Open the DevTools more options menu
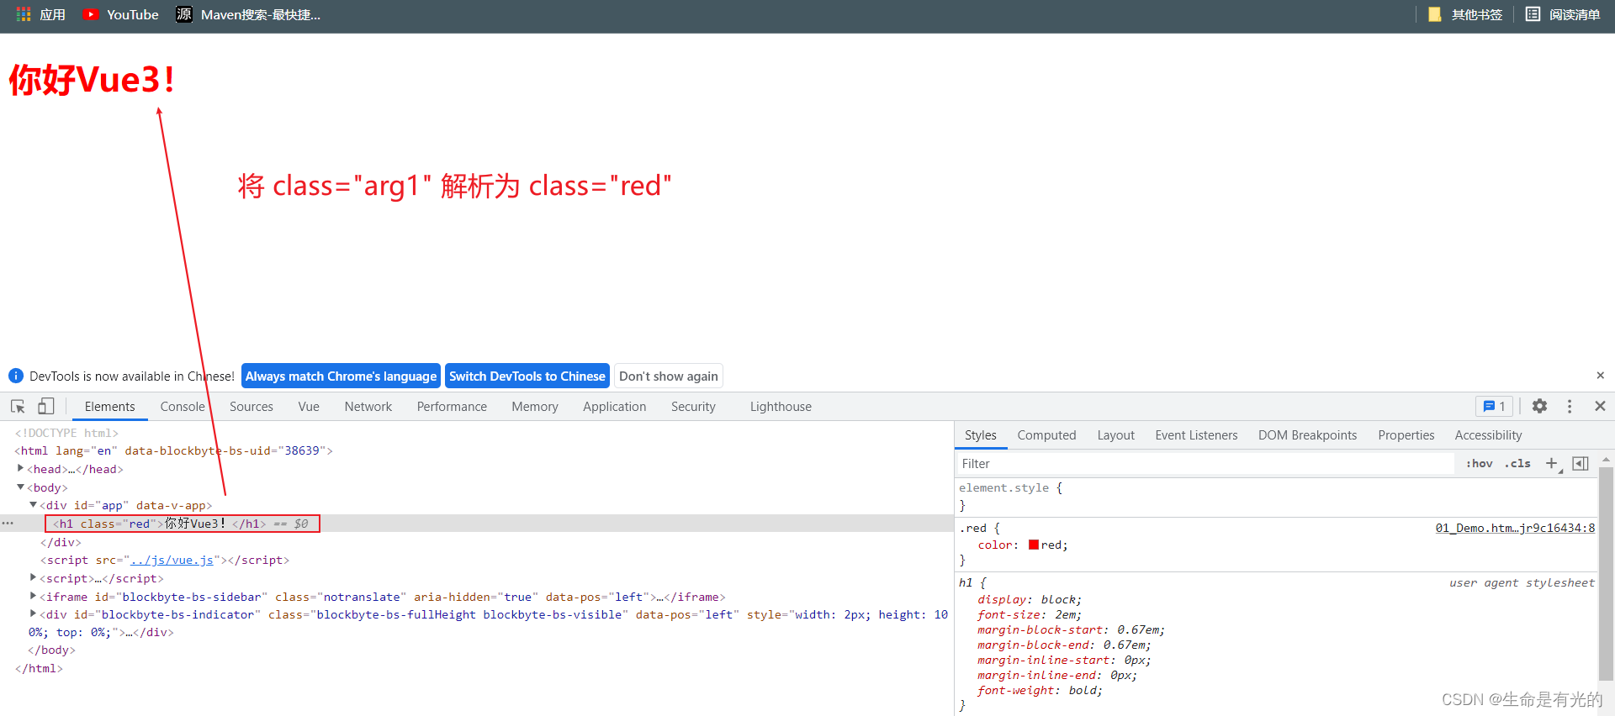Screen dimensions: 1615x716 pos(1570,406)
